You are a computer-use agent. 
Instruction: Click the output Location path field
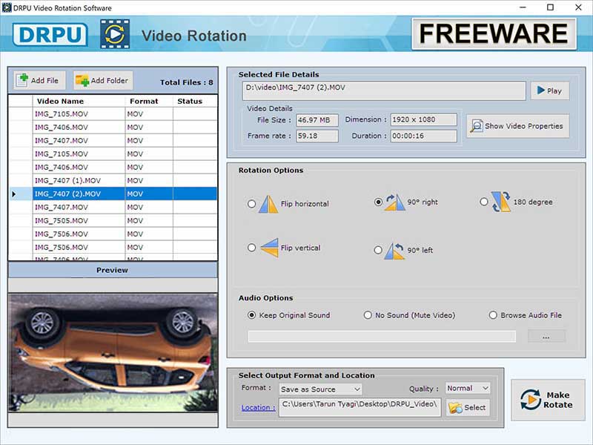(360, 407)
